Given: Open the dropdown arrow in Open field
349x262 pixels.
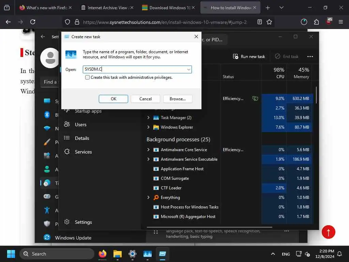Looking at the screenshot, I should pyautogui.click(x=189, y=70).
